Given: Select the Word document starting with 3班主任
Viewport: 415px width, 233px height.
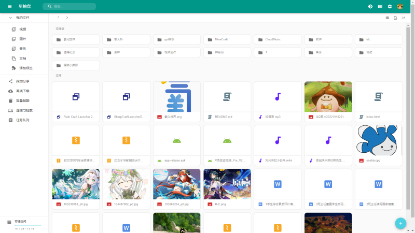Looking at the screenshot, I should coord(328,189).
